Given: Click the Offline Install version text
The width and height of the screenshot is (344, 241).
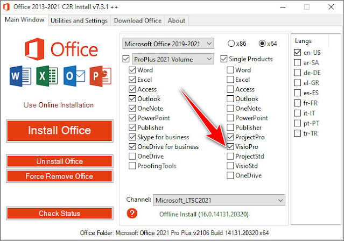Looking at the screenshot, I should 204,214.
